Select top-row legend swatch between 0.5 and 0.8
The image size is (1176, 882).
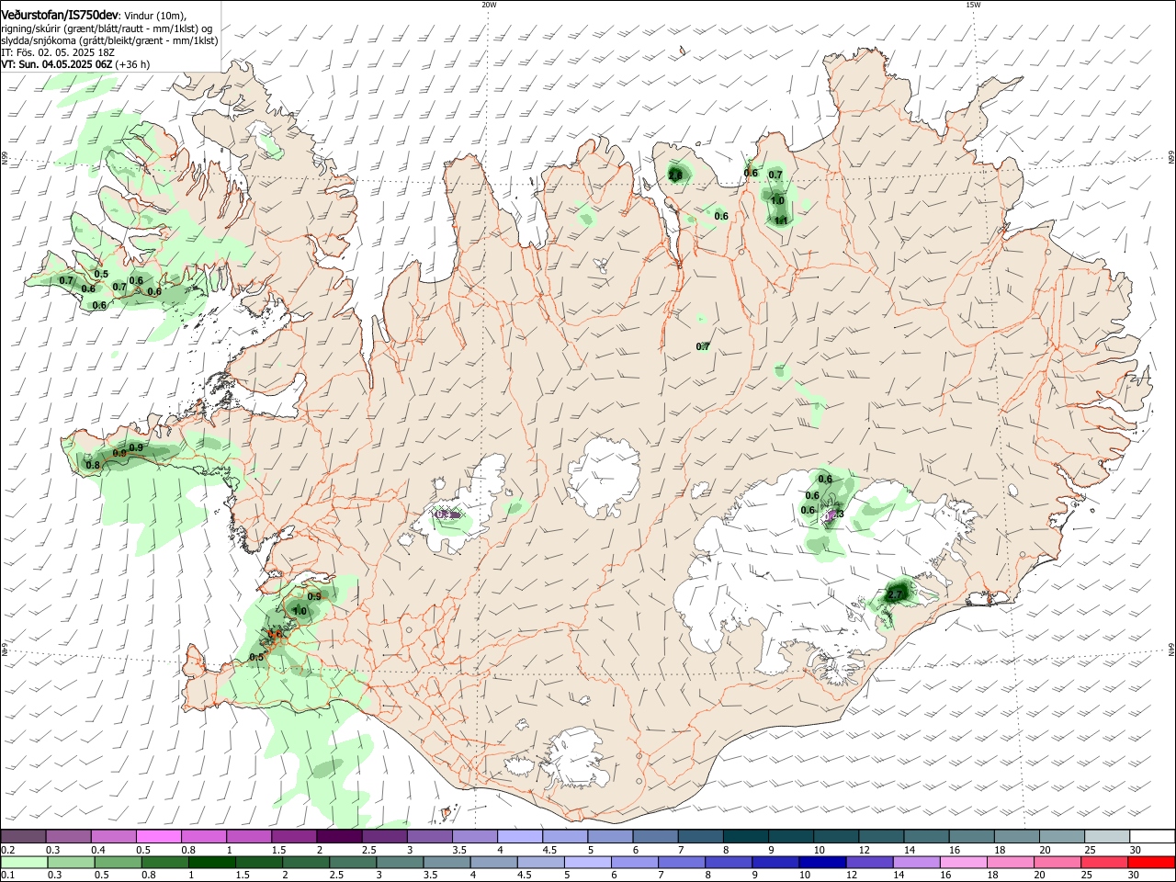(158, 837)
